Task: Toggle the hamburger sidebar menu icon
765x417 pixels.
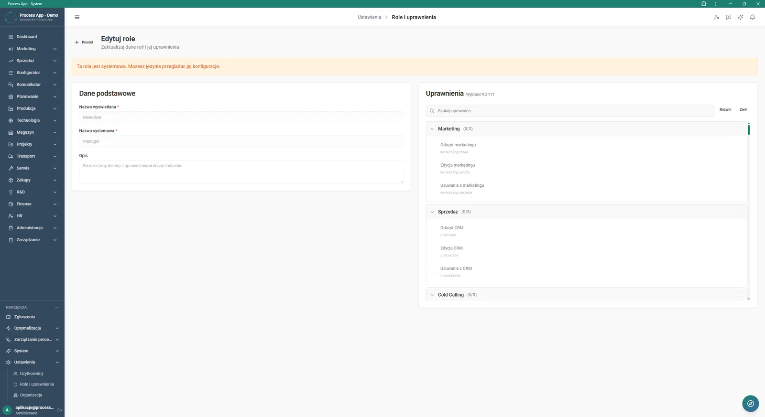Action: (77, 17)
